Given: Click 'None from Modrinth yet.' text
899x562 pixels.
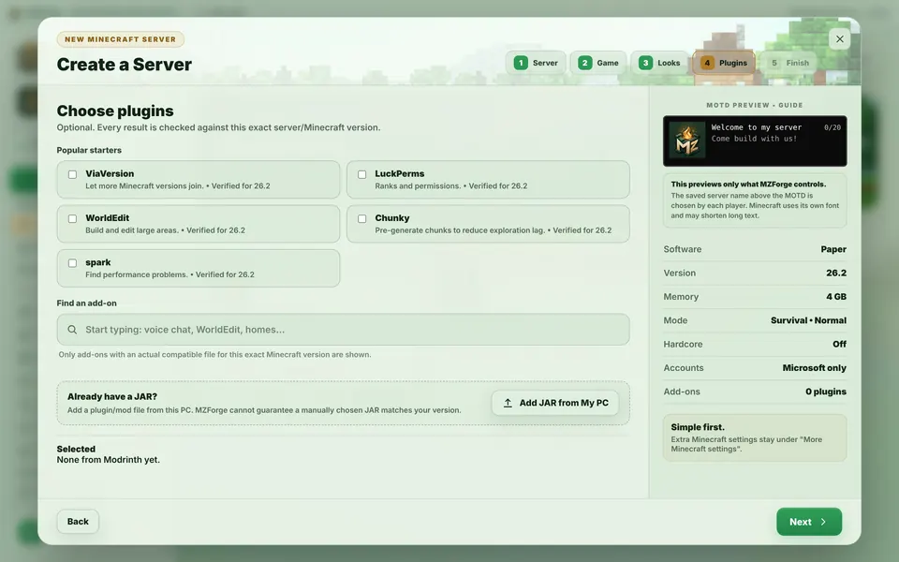Looking at the screenshot, I should click(x=109, y=460).
